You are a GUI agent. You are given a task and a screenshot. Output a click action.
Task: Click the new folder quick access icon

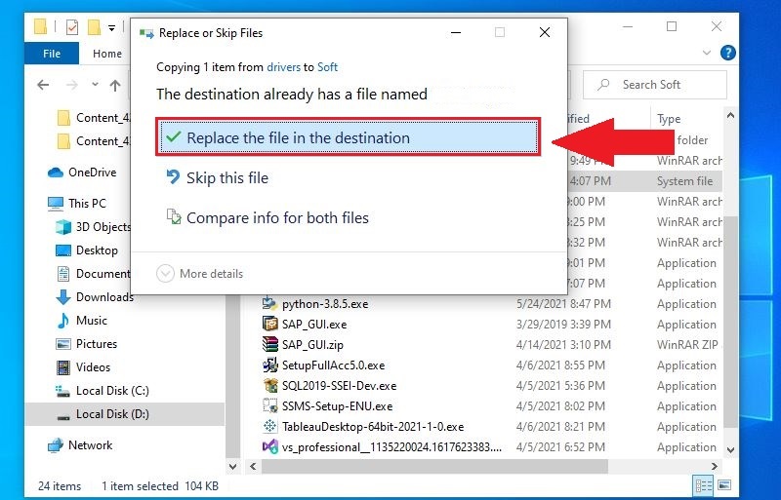coord(94,27)
